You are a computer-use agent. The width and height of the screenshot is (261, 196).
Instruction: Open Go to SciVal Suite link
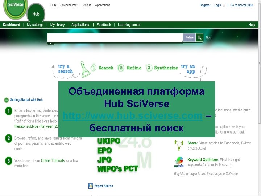241,5
